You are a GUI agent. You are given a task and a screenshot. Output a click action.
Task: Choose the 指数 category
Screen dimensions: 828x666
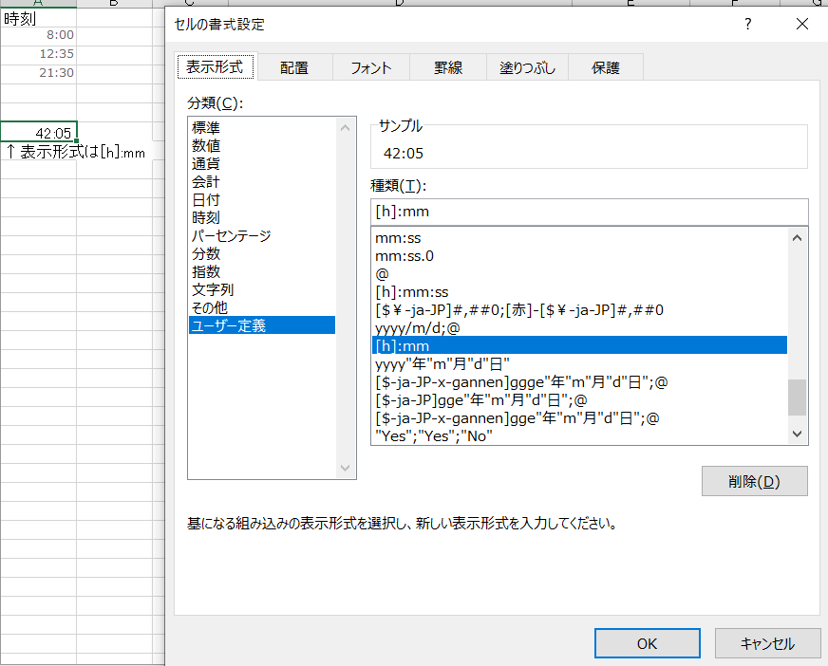point(262,271)
